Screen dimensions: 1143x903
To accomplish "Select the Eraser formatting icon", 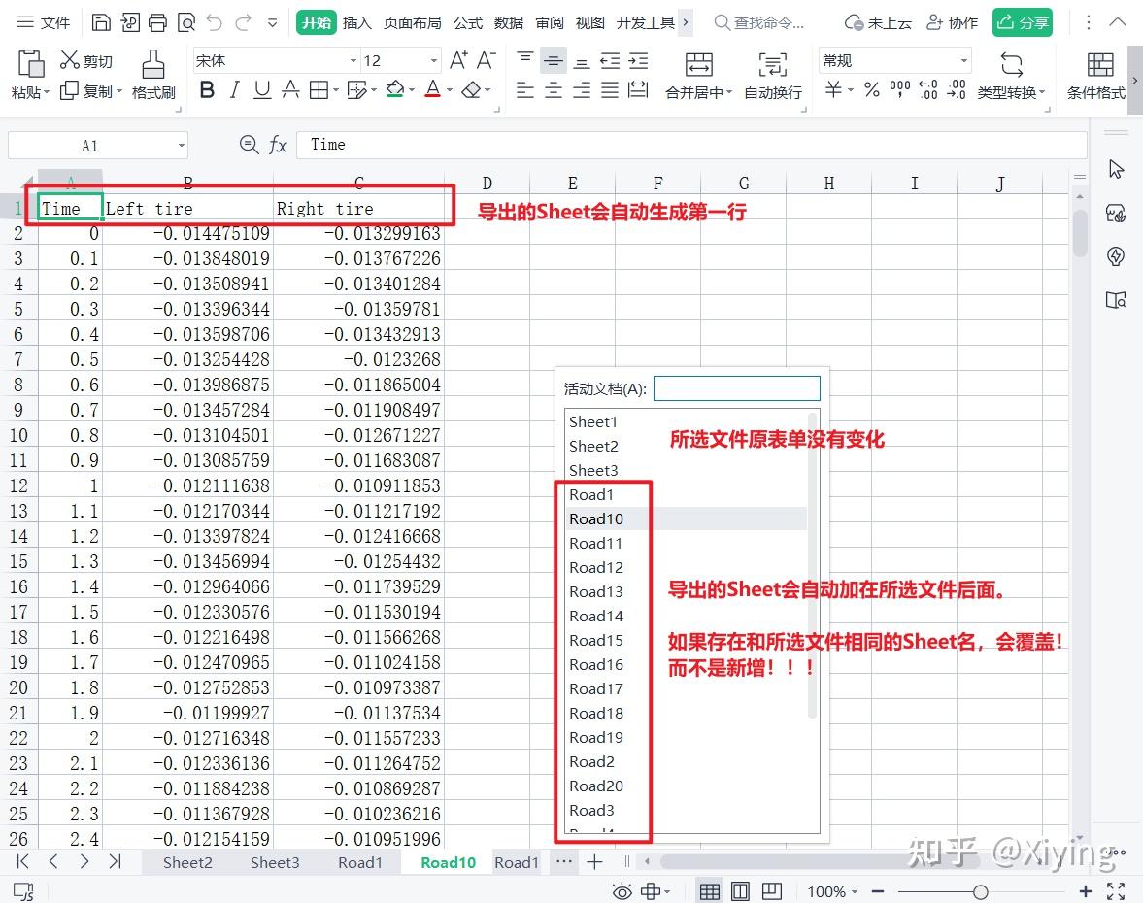I will point(472,89).
